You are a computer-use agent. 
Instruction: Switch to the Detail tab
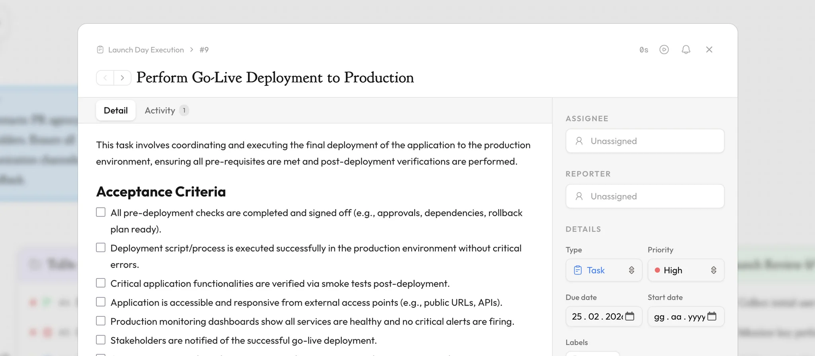(x=116, y=110)
